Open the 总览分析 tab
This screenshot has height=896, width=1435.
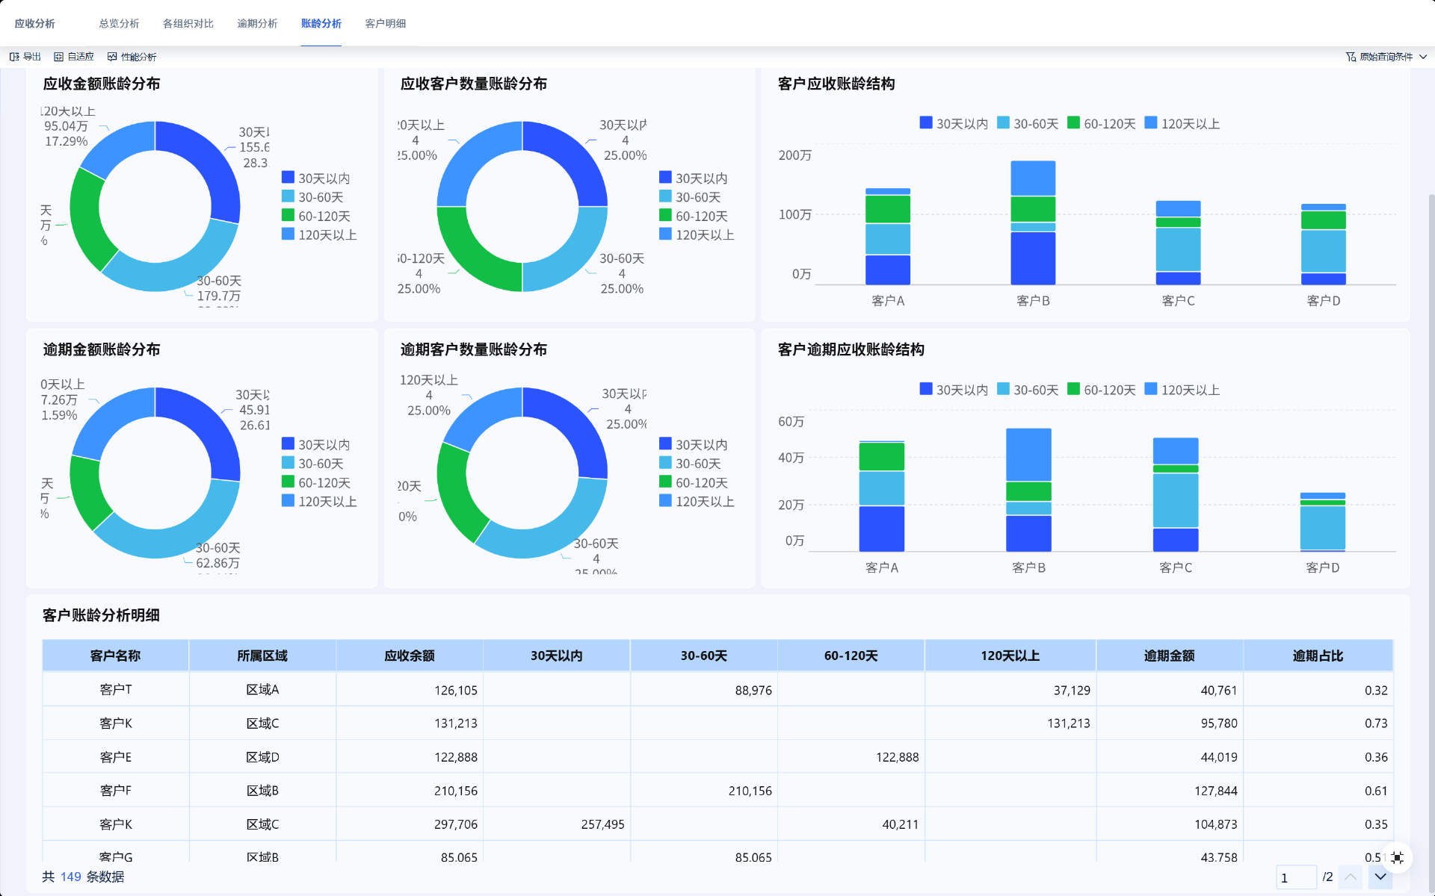[x=119, y=23]
